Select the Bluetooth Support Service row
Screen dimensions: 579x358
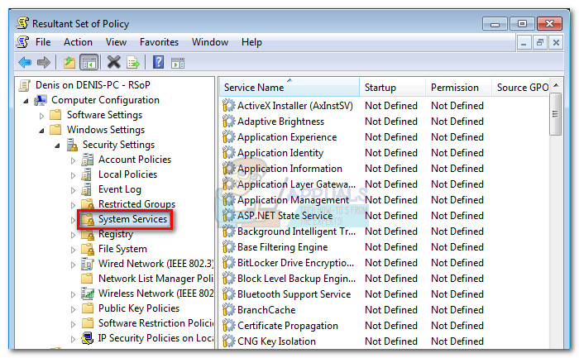[294, 294]
